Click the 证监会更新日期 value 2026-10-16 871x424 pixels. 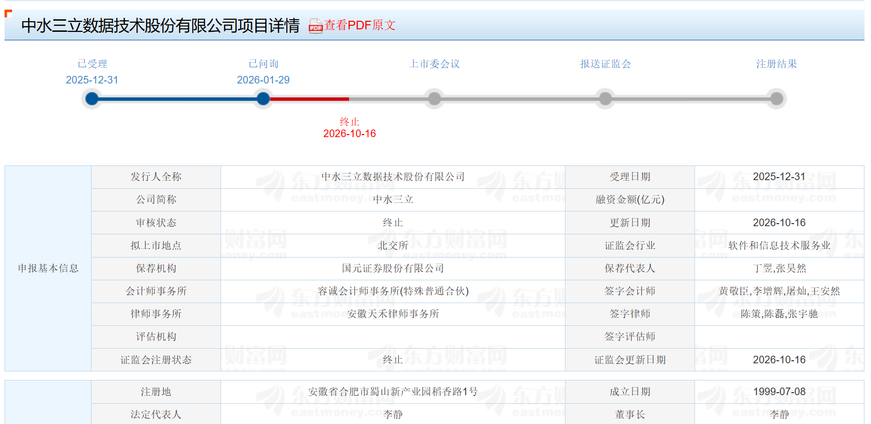(779, 360)
